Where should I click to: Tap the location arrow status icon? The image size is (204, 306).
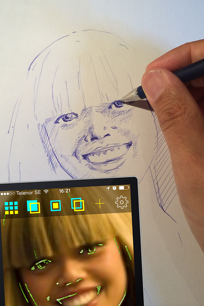[108, 188]
